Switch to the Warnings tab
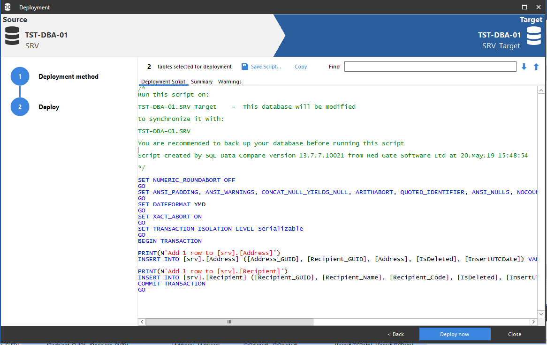The image size is (547, 345). [229, 82]
